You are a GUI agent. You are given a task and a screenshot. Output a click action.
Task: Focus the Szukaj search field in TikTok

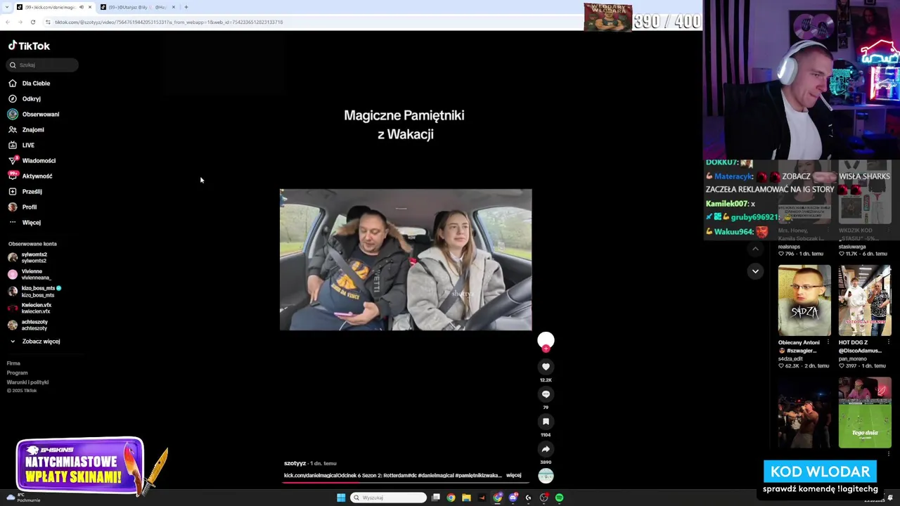pyautogui.click(x=43, y=65)
